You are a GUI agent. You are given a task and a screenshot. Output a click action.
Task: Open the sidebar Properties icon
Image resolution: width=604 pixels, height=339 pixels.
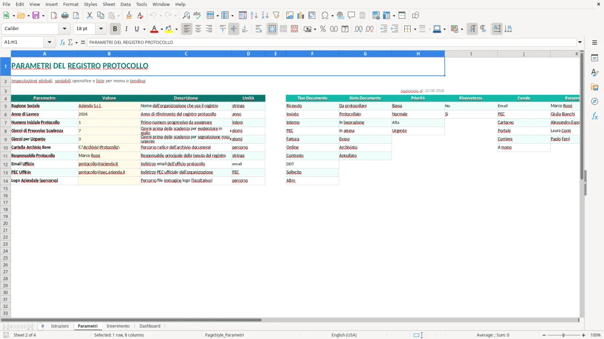tap(594, 58)
